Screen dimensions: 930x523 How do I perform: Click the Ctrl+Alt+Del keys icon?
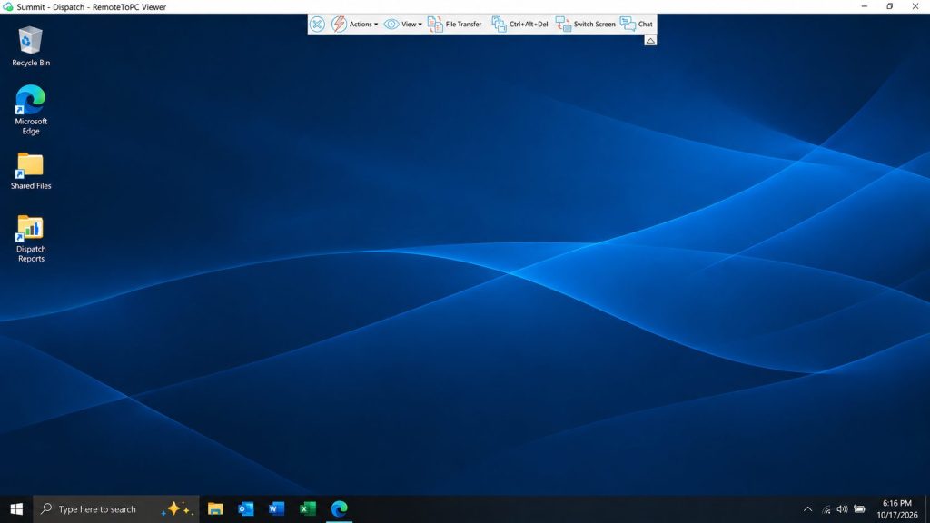click(x=499, y=25)
